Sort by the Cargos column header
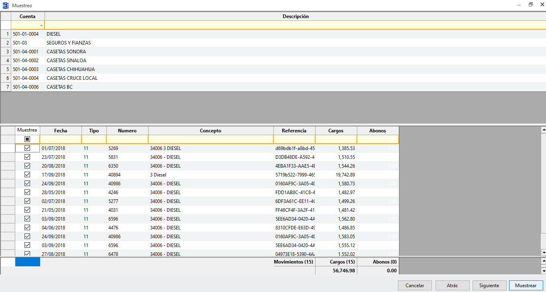 pos(336,131)
